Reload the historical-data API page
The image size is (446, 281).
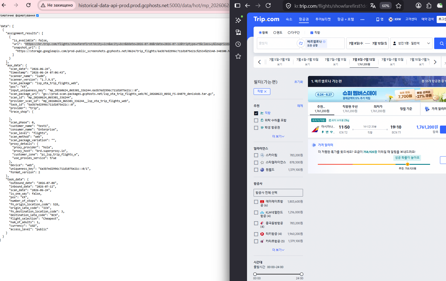(x=29, y=5)
